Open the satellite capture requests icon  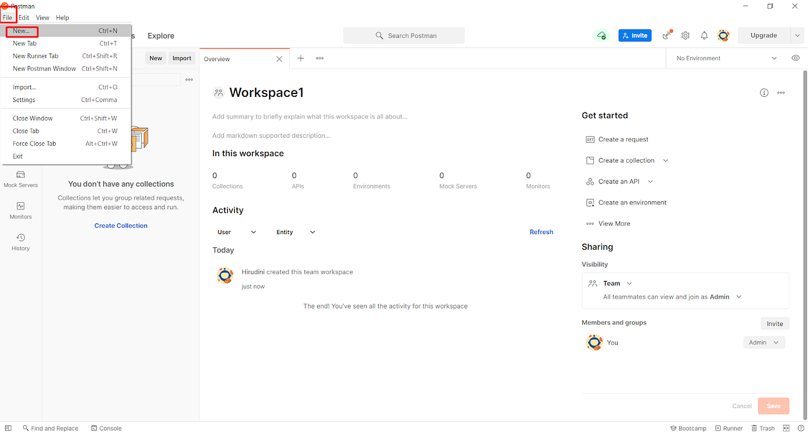tap(667, 35)
